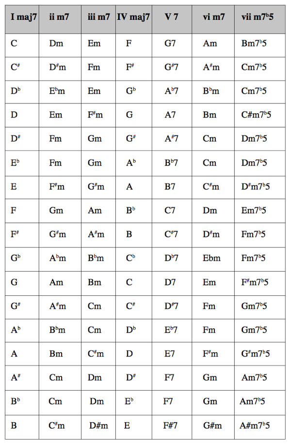
Task: Click the Ebm cell in the Gb row
Action: 213,259
